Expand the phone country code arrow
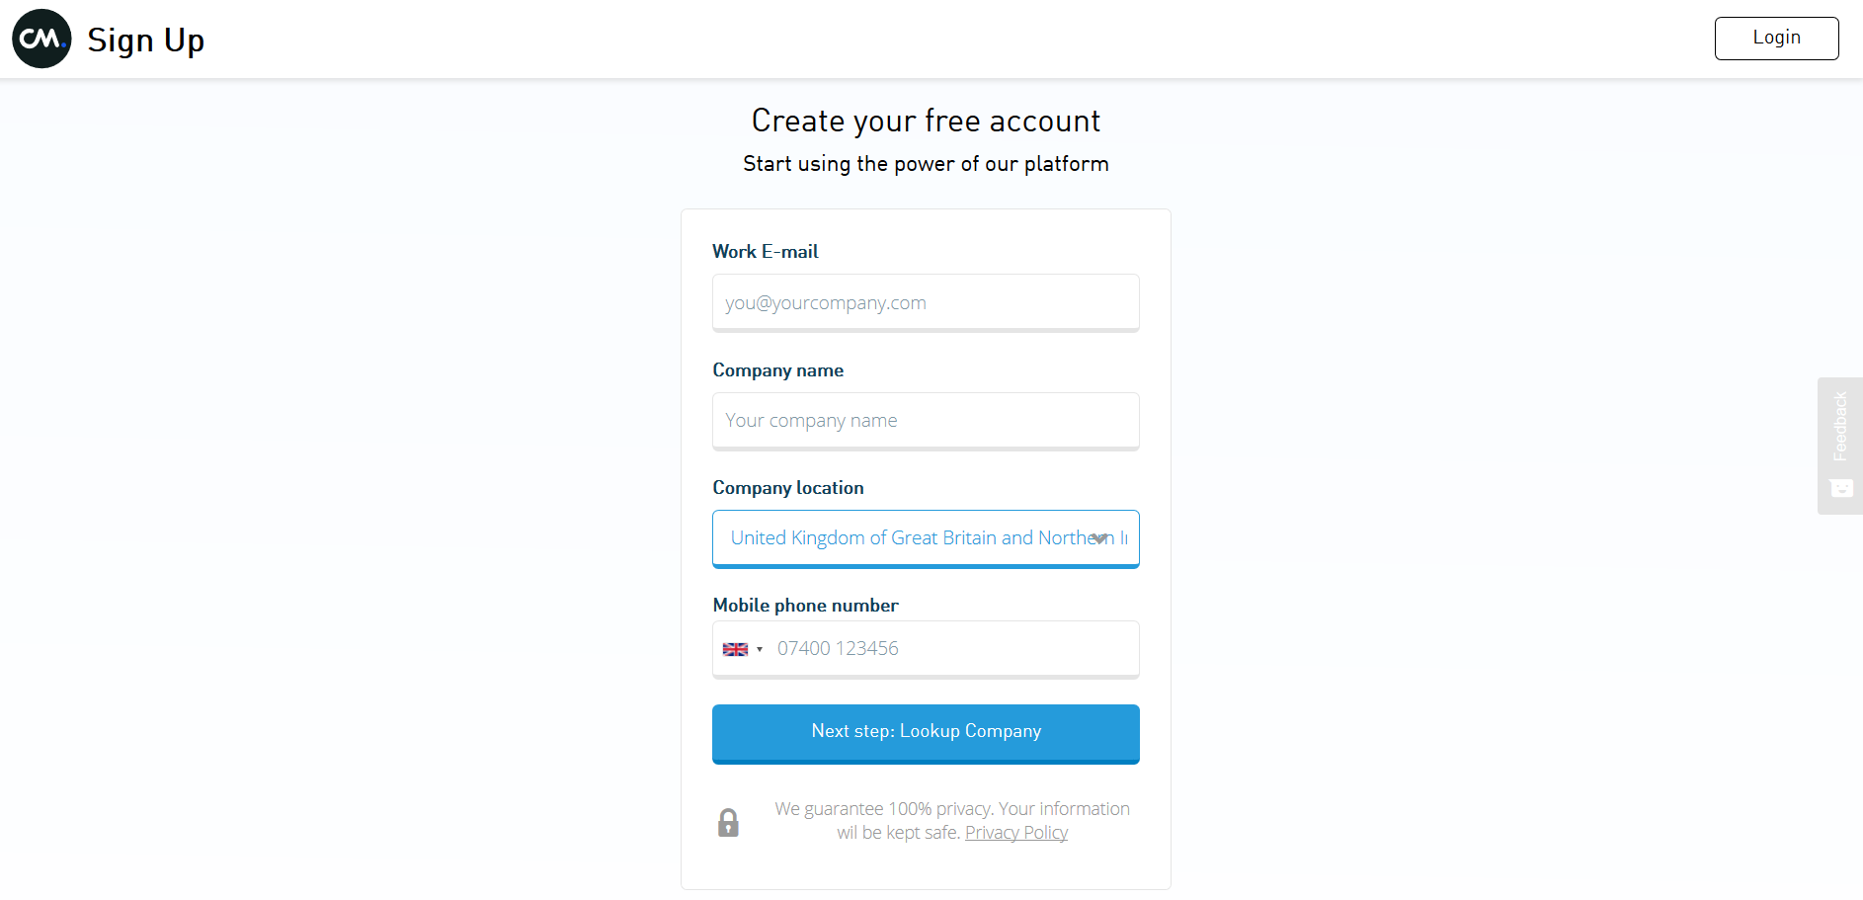The image size is (1863, 900). (760, 650)
